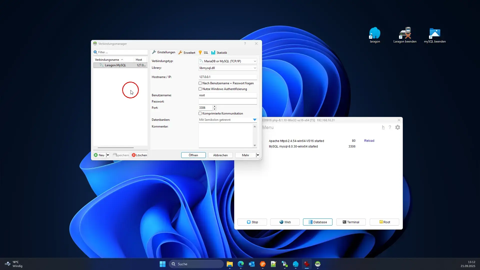Toggle 'Komprimierte Kommunikation' checkbox
The image size is (480, 270).
point(200,113)
